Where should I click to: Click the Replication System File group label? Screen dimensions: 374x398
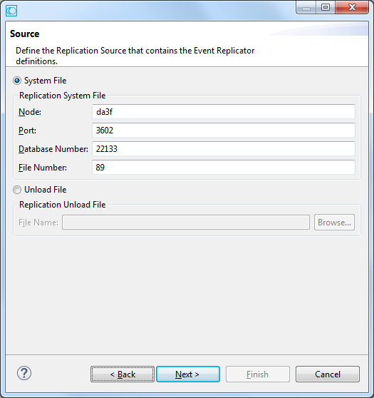point(63,96)
